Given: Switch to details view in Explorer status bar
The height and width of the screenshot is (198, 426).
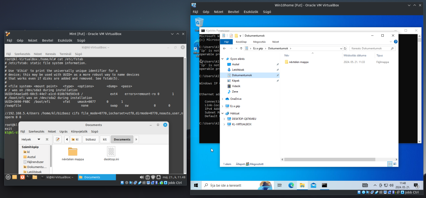Looking at the screenshot, I should [390, 164].
